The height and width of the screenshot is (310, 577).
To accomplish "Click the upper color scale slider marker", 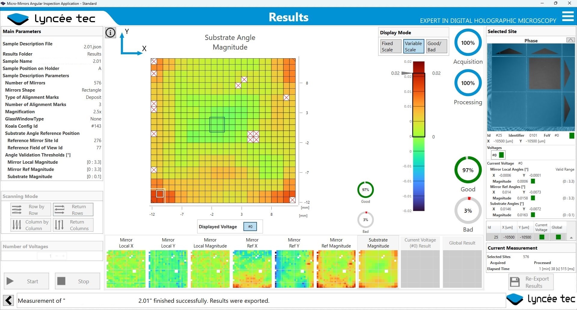I will pyautogui.click(x=407, y=73).
